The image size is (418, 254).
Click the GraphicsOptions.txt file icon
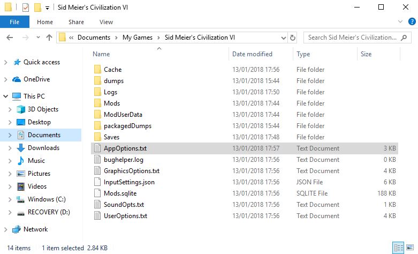coord(97,170)
